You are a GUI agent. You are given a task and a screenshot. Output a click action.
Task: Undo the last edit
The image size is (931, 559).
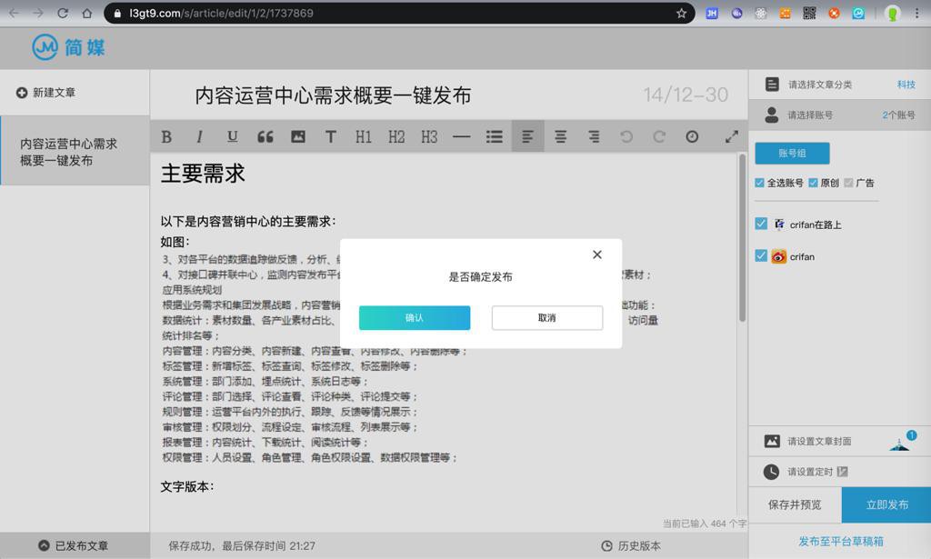626,136
